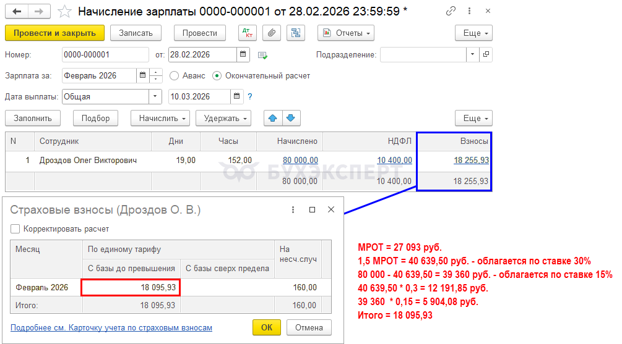Open calendar for payout date 10.03.2026
This screenshot has width=622, height=344.
(x=237, y=96)
